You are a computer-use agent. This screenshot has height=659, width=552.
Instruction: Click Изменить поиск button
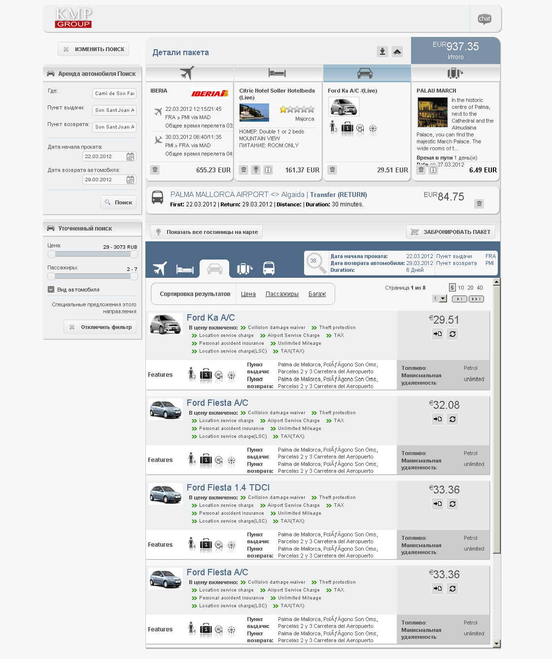pyautogui.click(x=93, y=49)
